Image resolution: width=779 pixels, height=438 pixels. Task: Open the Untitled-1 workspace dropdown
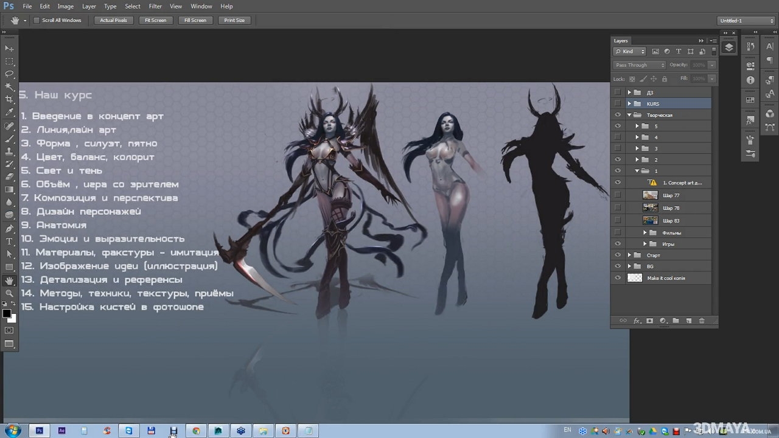pos(746,21)
